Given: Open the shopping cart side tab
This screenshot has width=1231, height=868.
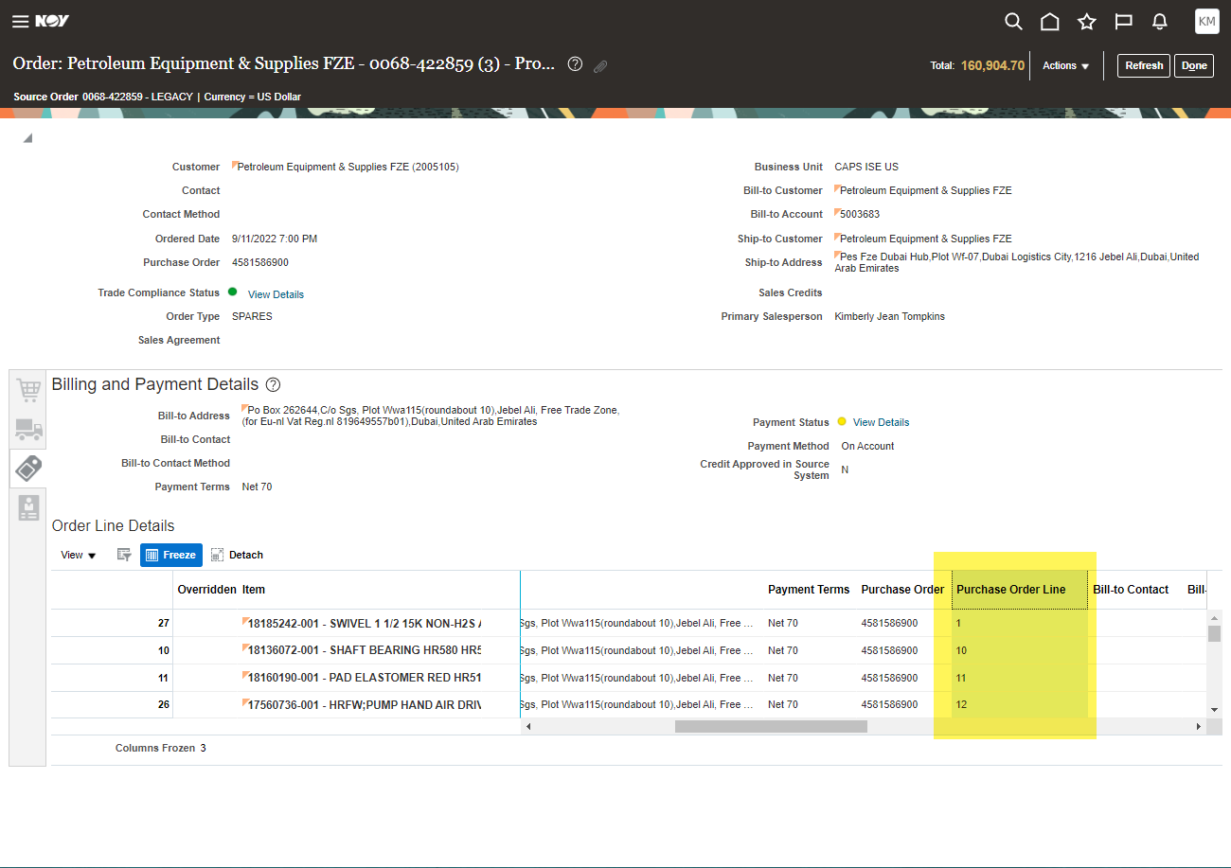Looking at the screenshot, I should pos(28,390).
